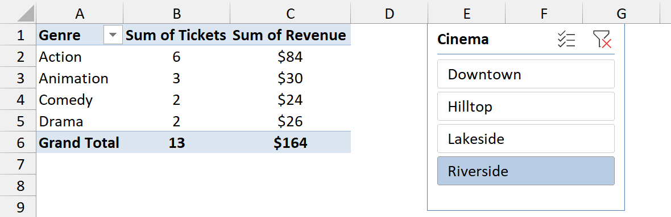Click Drama revenue $26
671x217 pixels.
(x=291, y=121)
